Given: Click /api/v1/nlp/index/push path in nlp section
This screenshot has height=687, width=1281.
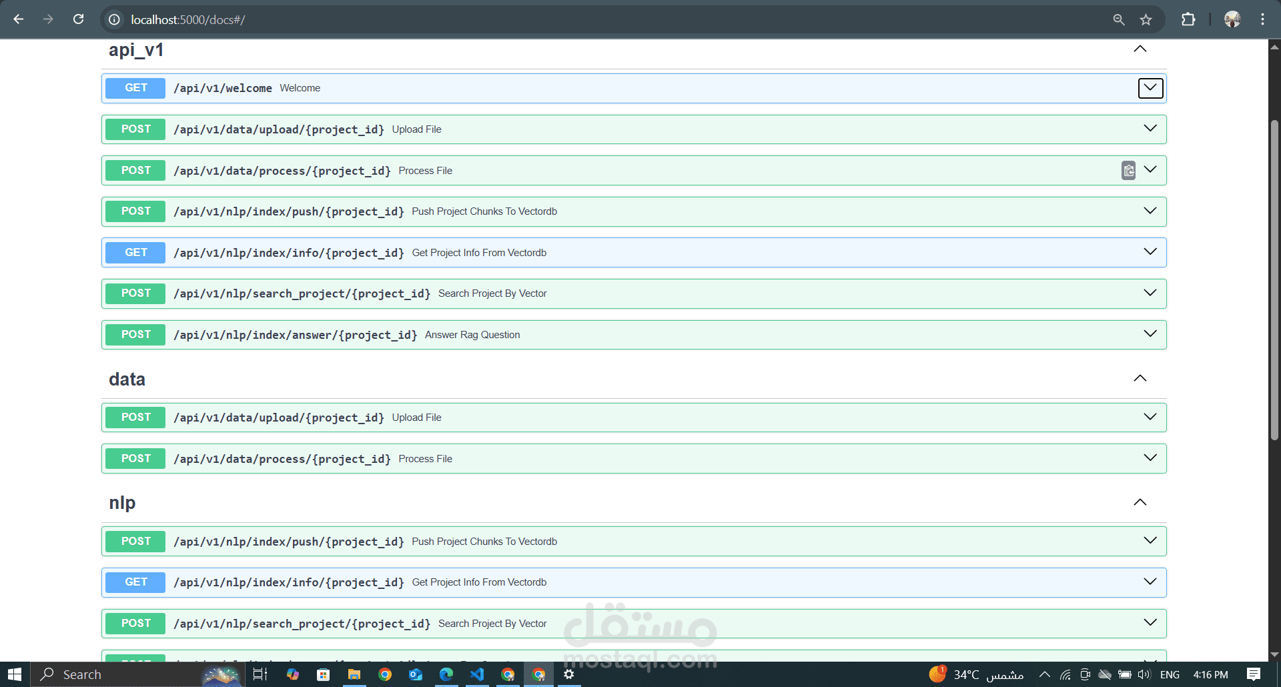Looking at the screenshot, I should tap(289, 542).
